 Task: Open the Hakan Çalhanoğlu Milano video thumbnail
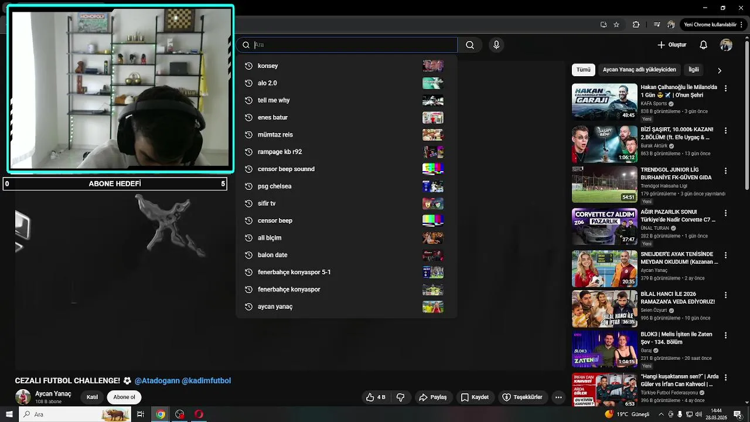click(604, 102)
